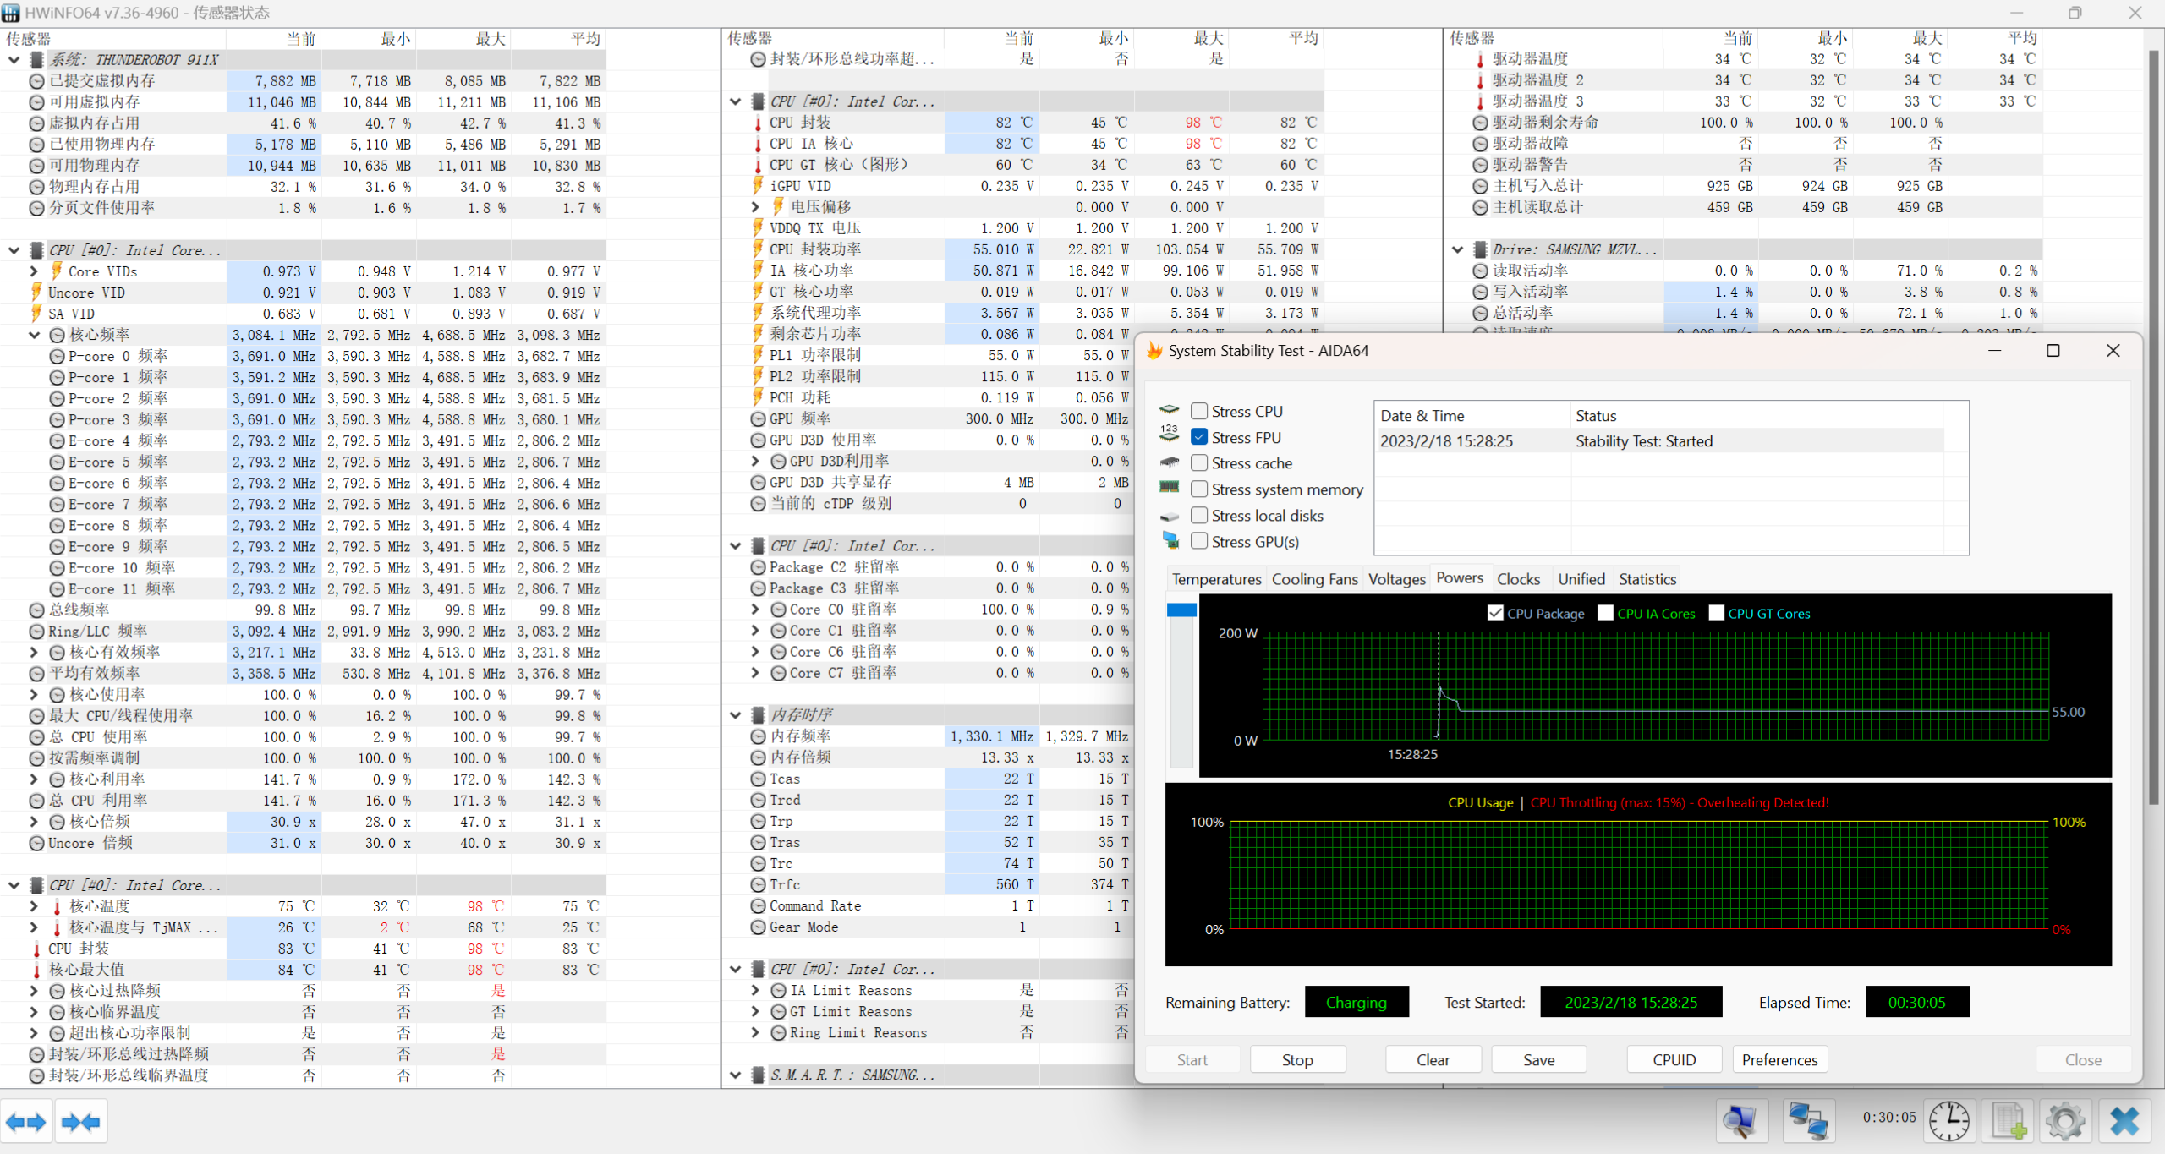Open the Statistics tab
Viewport: 2165px width, 1154px height.
1647,578
